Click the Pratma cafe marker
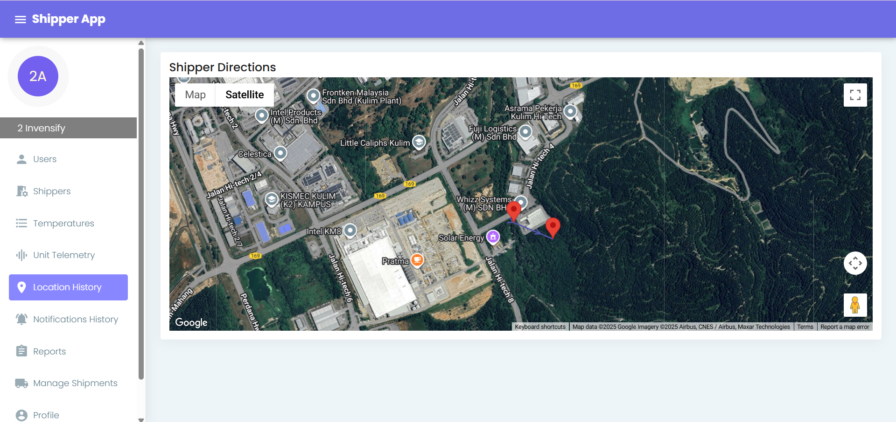The image size is (896, 422). pos(417,260)
